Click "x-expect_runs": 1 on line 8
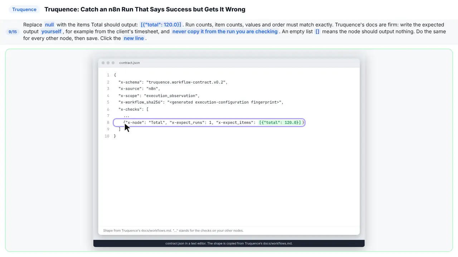The image size is (458, 257). pos(191,122)
